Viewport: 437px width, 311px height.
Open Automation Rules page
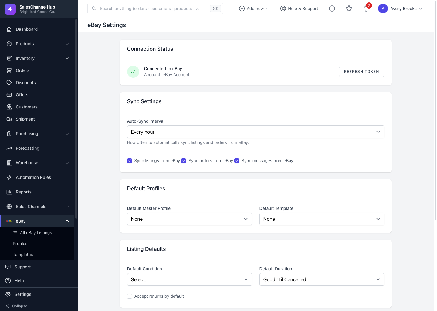click(37, 177)
